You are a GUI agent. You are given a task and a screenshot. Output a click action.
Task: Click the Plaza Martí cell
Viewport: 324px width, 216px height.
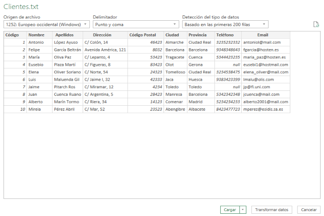67,65
